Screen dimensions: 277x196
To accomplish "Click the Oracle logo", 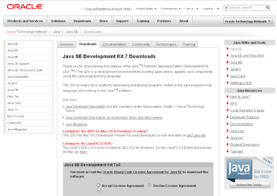I will (x=25, y=6).
